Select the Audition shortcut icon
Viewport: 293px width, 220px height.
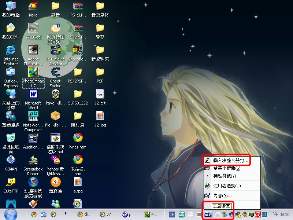[33, 142]
